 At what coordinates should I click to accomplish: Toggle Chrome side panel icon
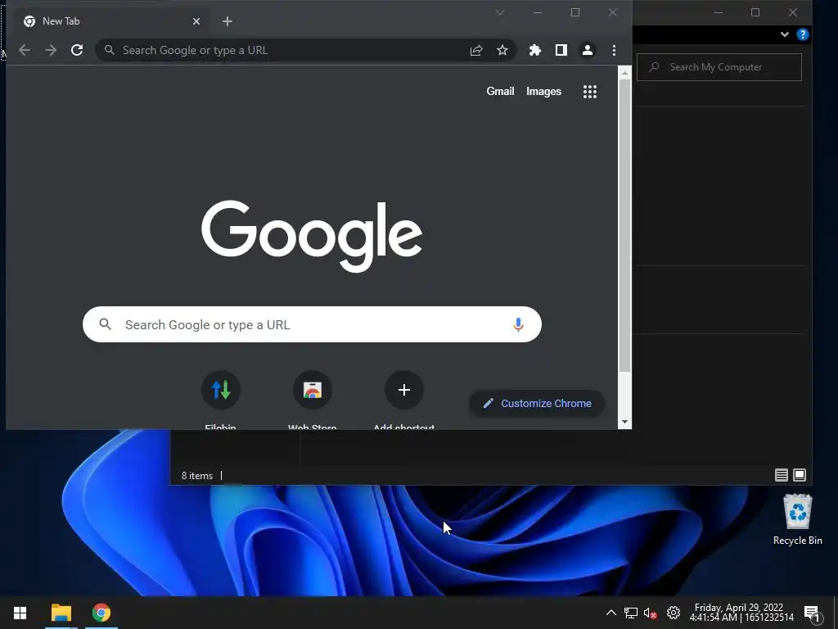point(561,50)
